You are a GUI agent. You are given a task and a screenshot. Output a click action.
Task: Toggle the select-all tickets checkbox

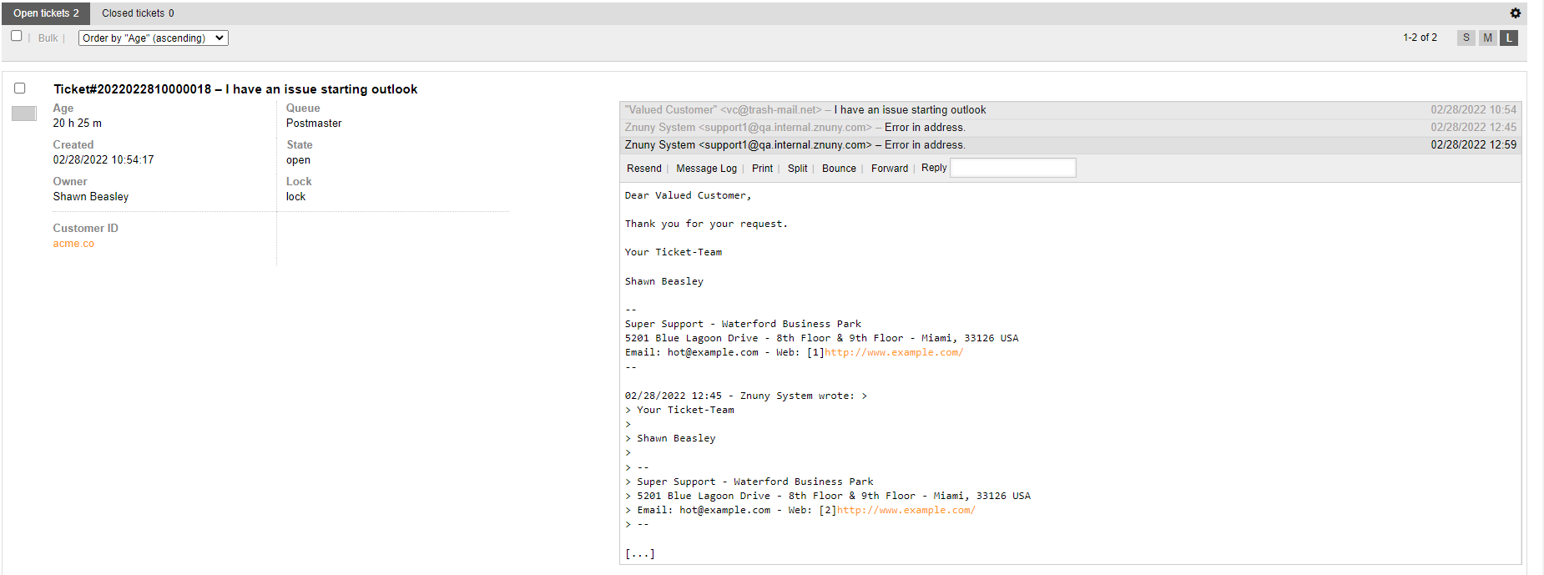(x=17, y=36)
